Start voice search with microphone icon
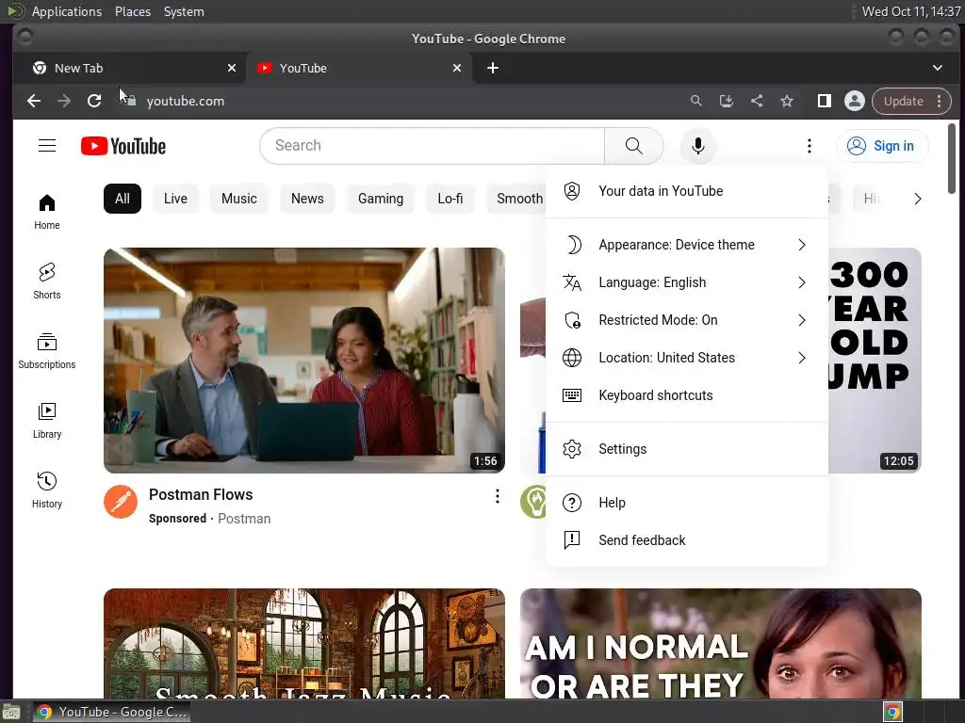965x723 pixels. point(697,146)
